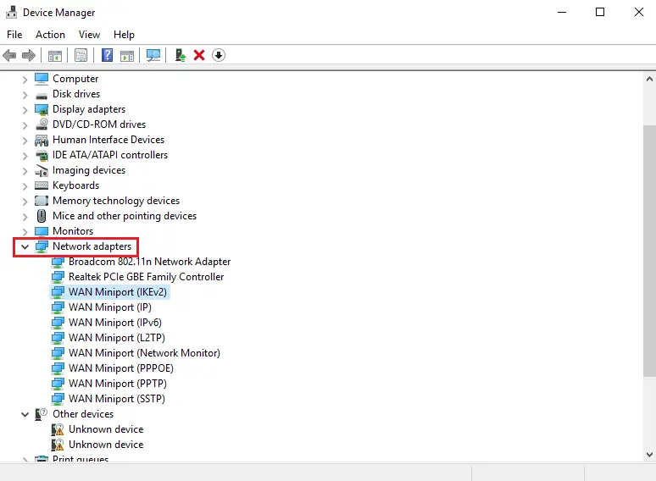
Task: Click the Back arrow toolbar icon
Action: 9,55
